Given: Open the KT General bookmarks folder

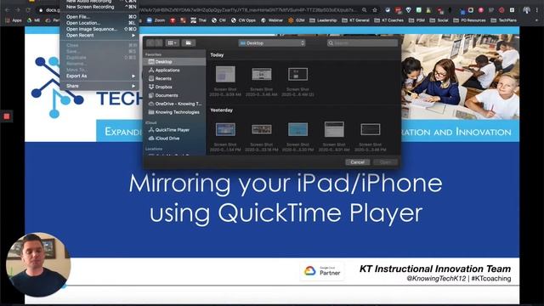Looking at the screenshot, I should pos(355,20).
